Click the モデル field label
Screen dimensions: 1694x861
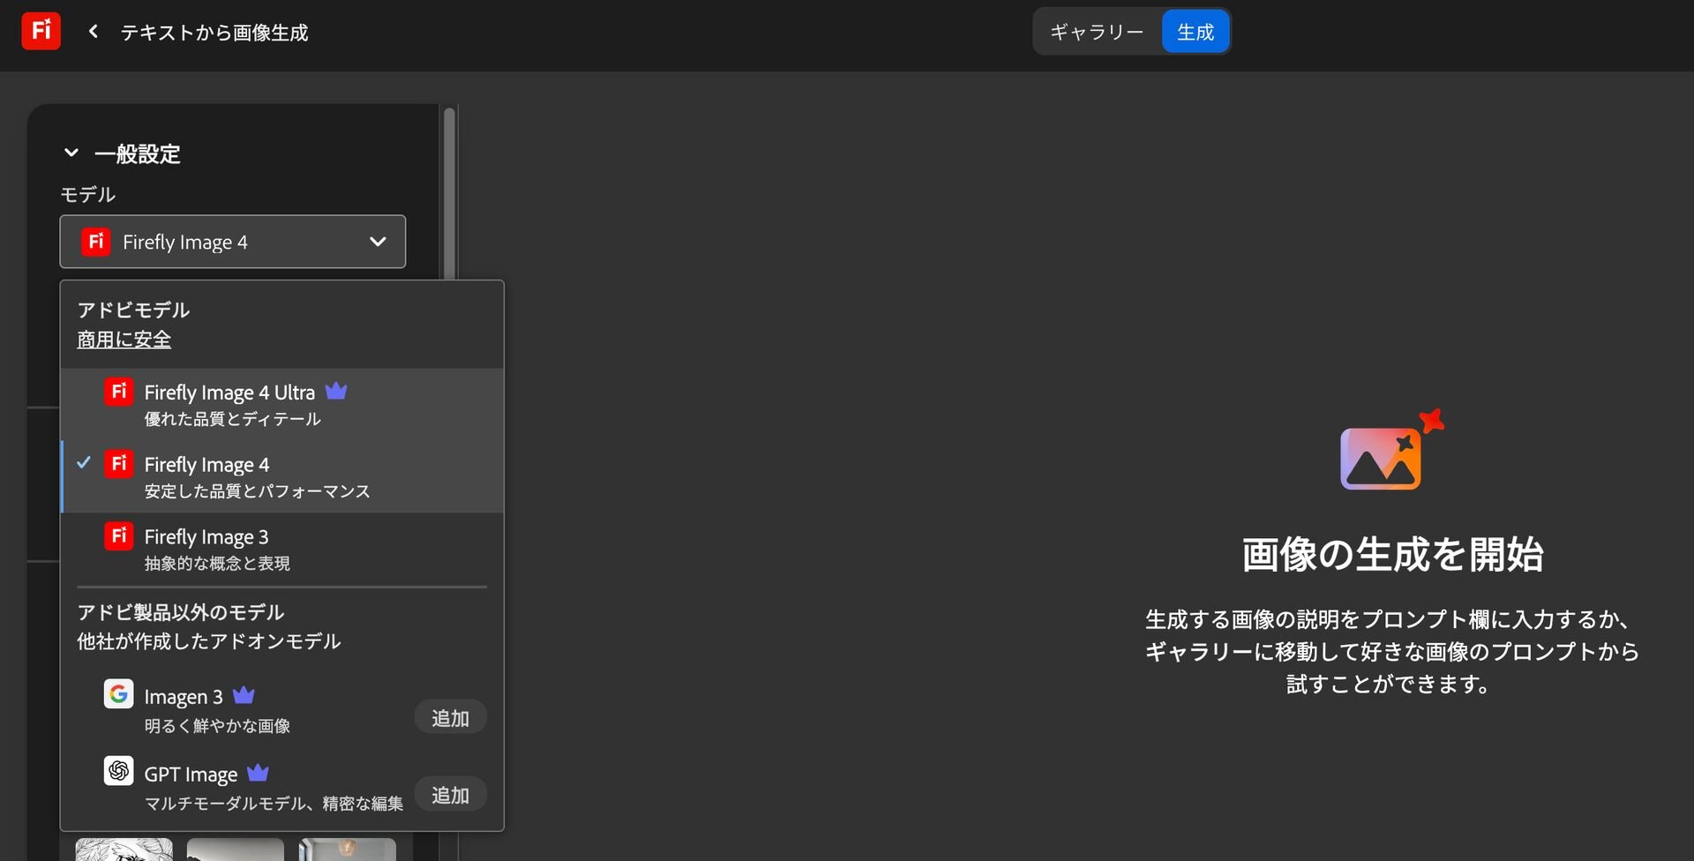(x=87, y=194)
